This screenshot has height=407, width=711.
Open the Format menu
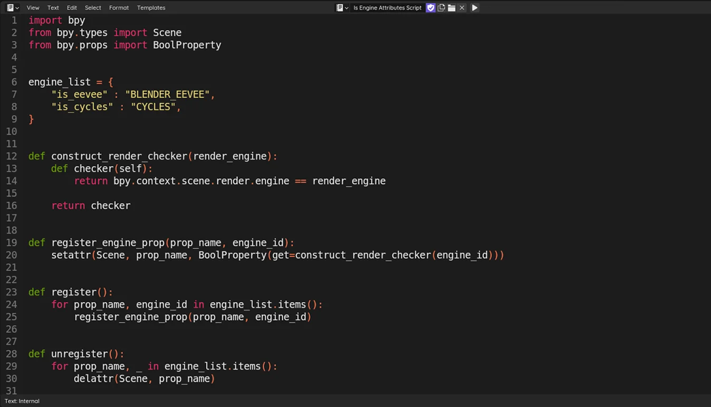click(x=119, y=7)
